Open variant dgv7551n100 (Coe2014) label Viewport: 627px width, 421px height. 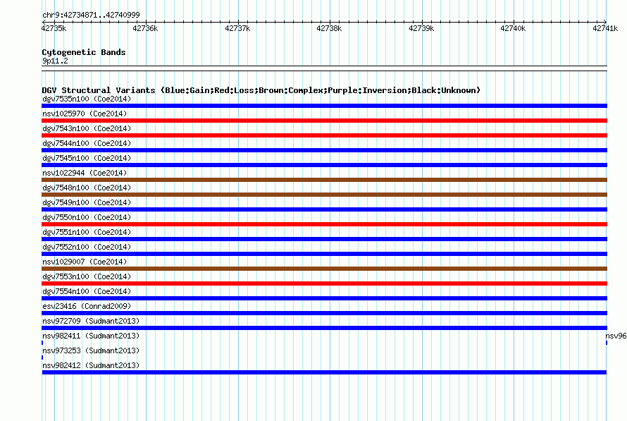87,232
